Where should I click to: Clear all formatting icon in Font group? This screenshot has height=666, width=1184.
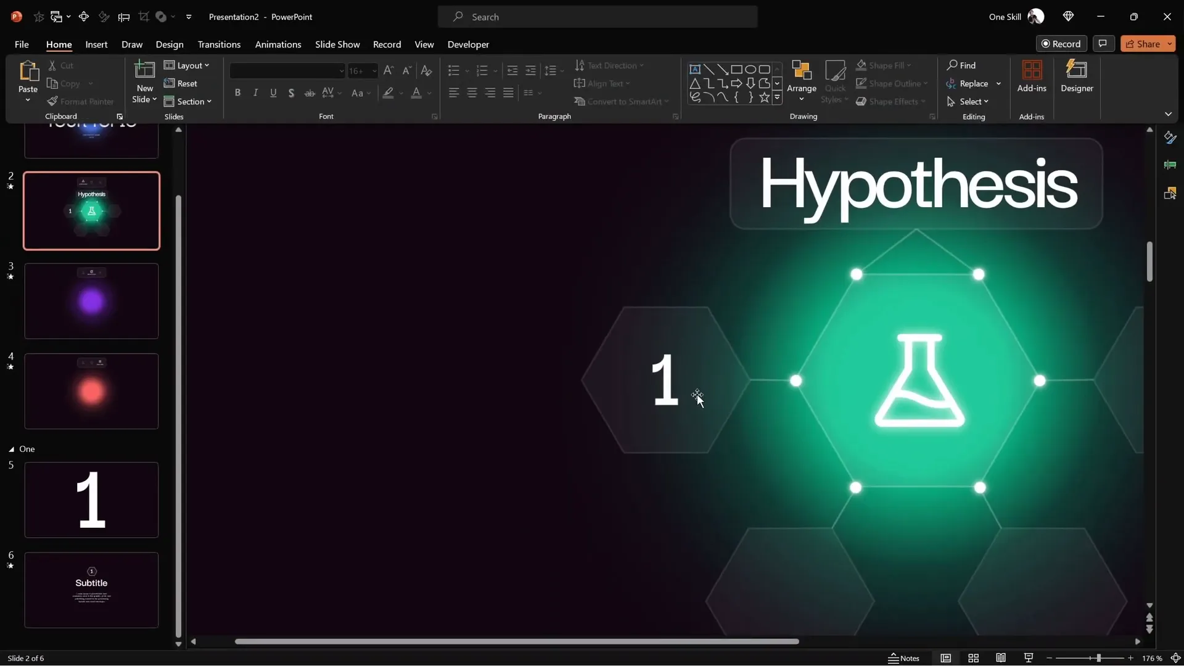(426, 70)
